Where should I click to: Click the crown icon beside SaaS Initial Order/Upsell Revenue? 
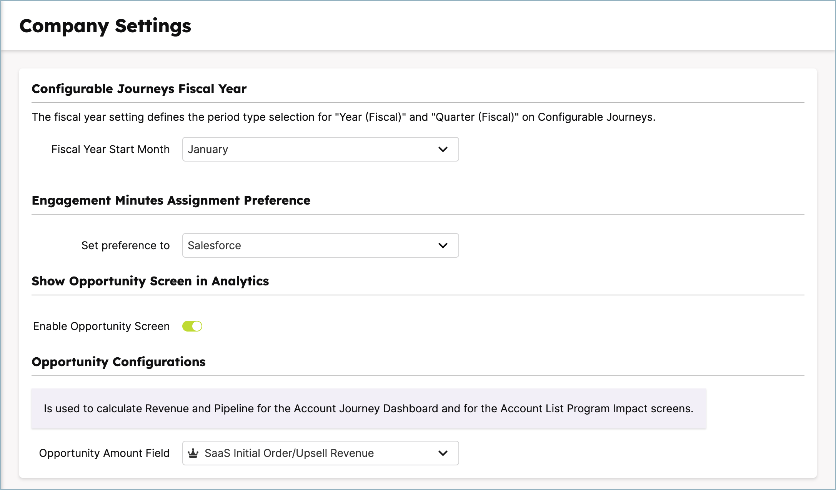pos(194,453)
